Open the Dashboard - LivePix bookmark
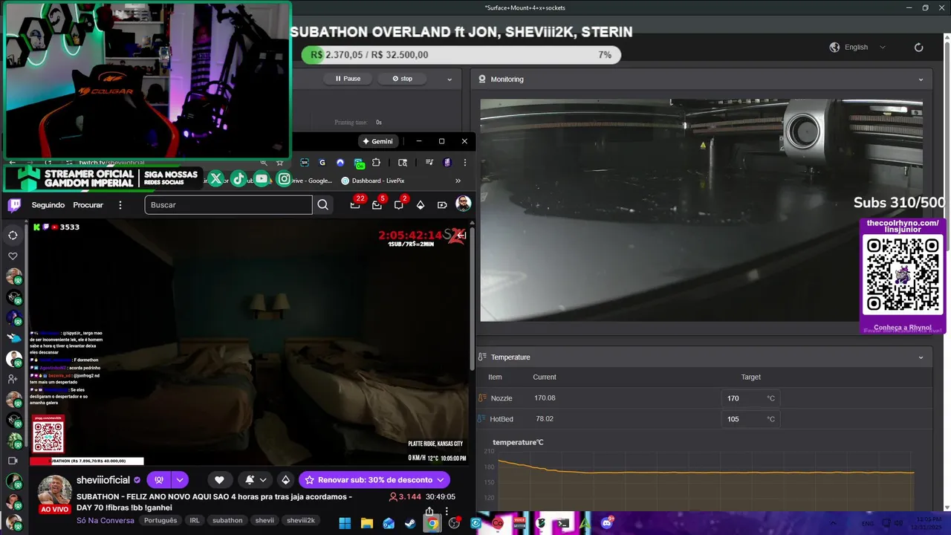The width and height of the screenshot is (951, 535). coord(374,181)
